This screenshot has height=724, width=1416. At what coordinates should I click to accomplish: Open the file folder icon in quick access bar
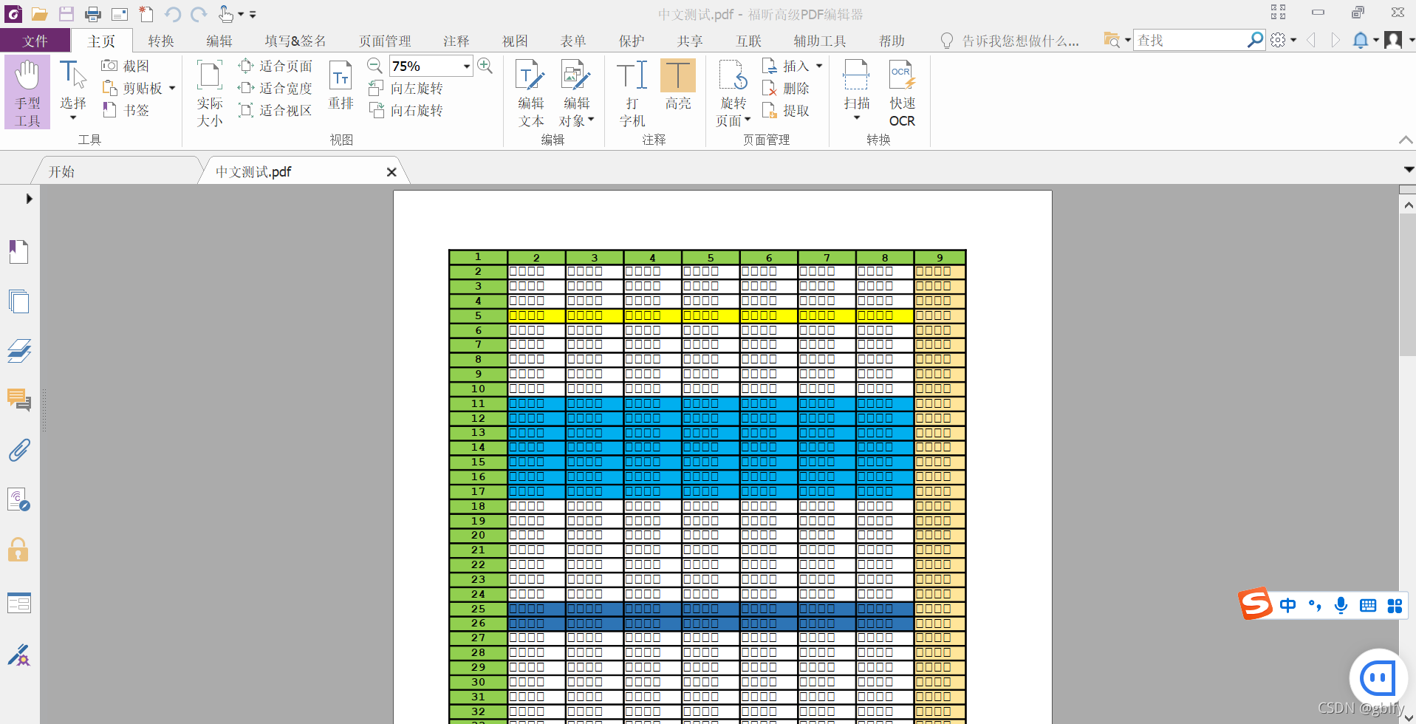(x=39, y=14)
